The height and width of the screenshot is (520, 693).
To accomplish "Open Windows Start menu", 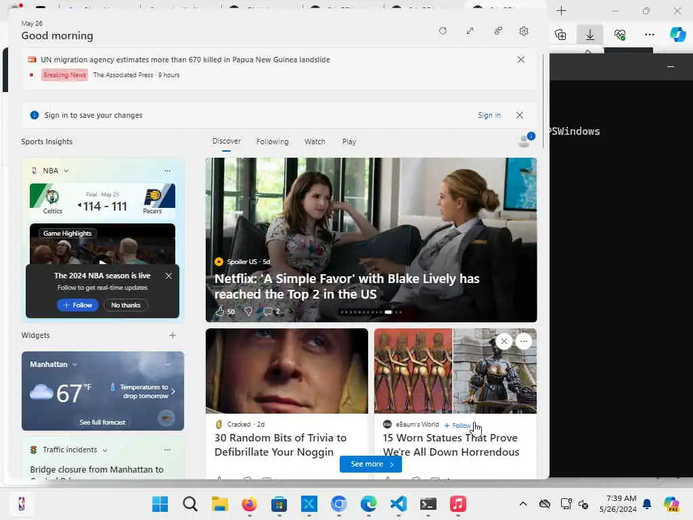I will pyautogui.click(x=160, y=504).
